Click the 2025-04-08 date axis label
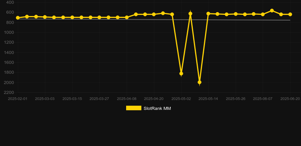 coord(127,99)
